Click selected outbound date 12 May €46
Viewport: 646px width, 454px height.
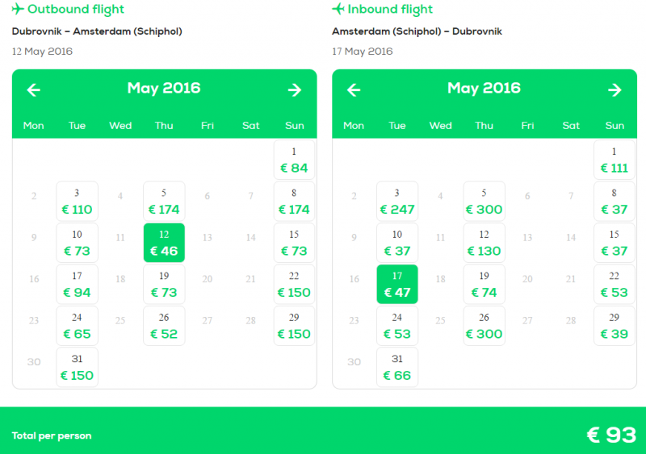164,243
